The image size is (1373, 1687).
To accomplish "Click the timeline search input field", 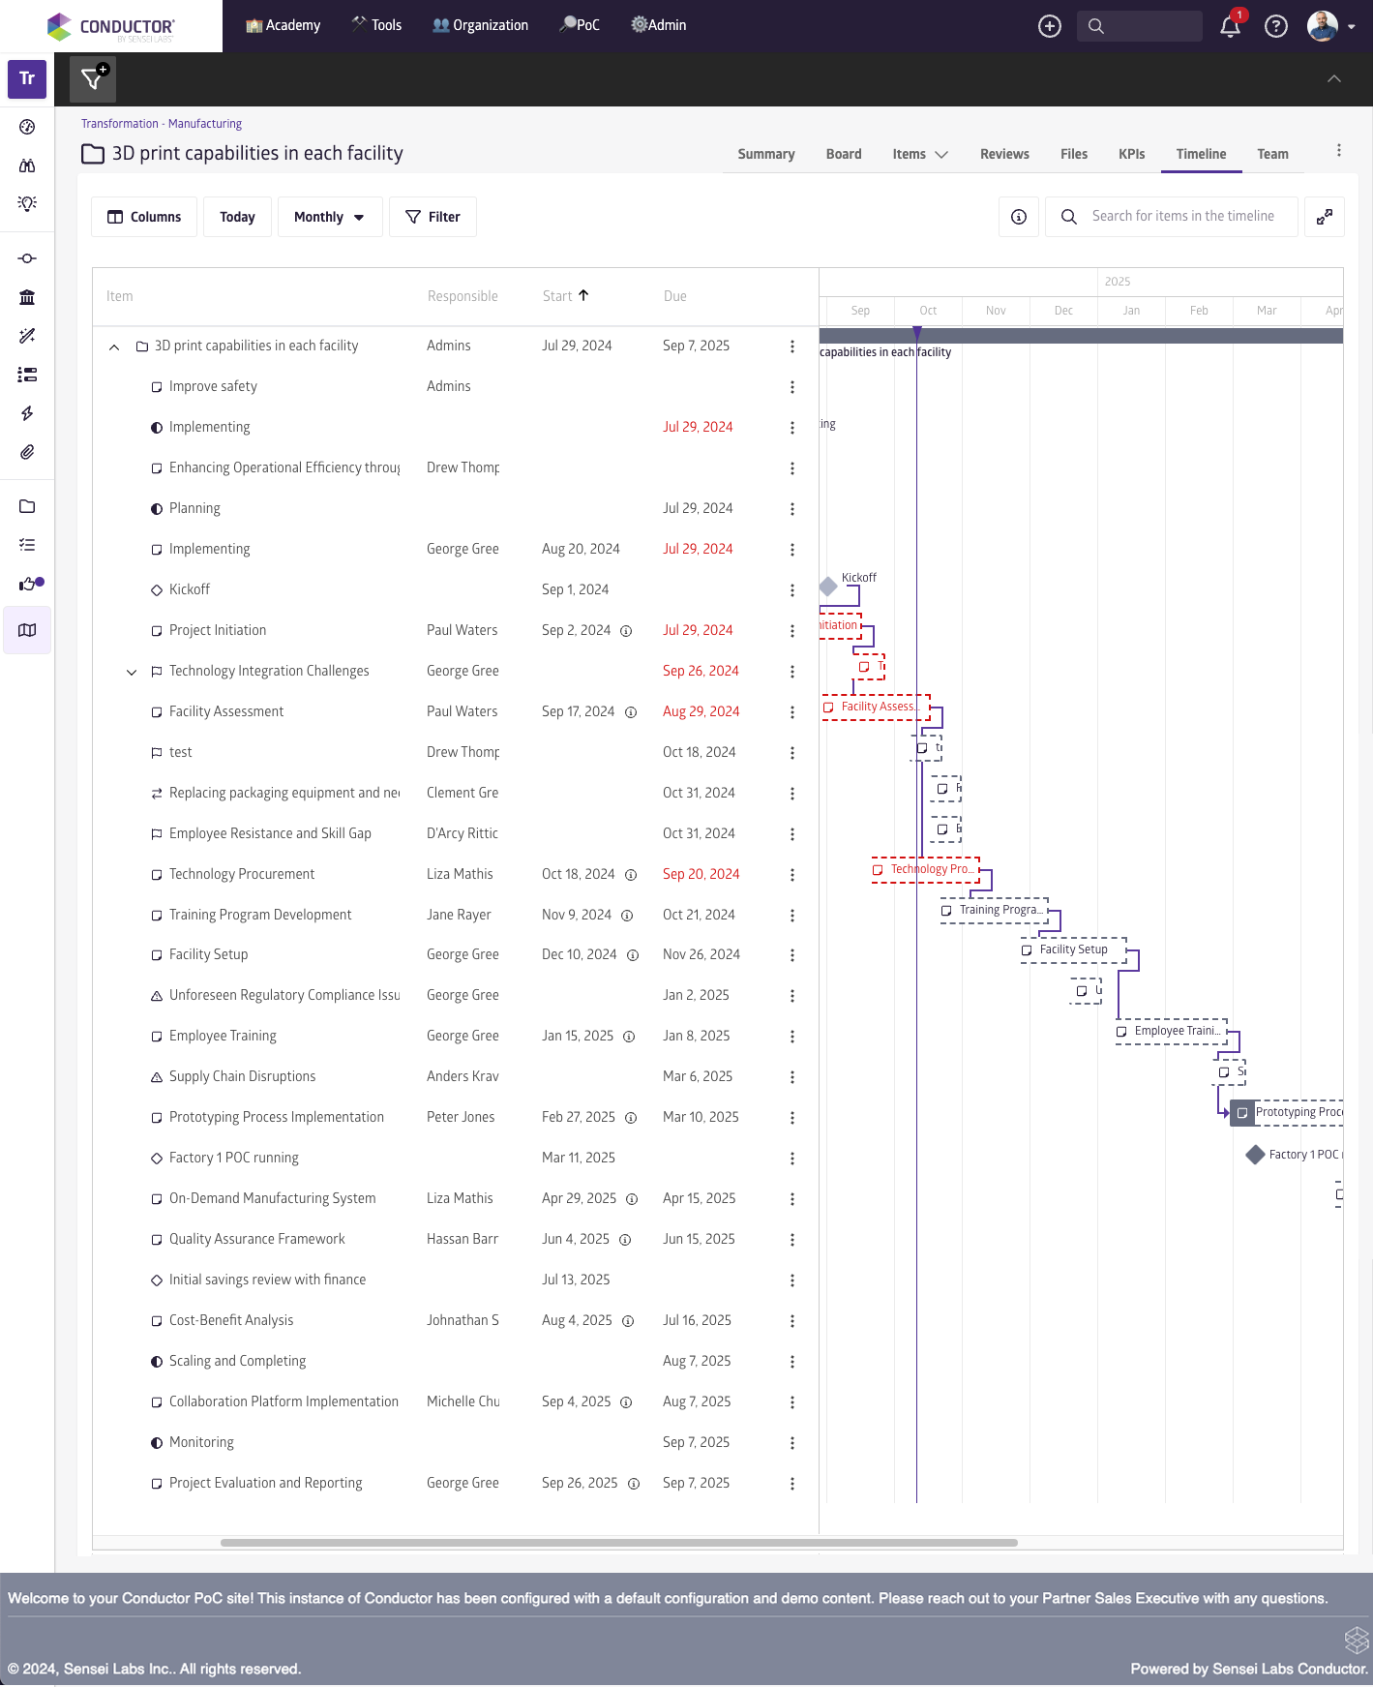I will [x=1182, y=217].
